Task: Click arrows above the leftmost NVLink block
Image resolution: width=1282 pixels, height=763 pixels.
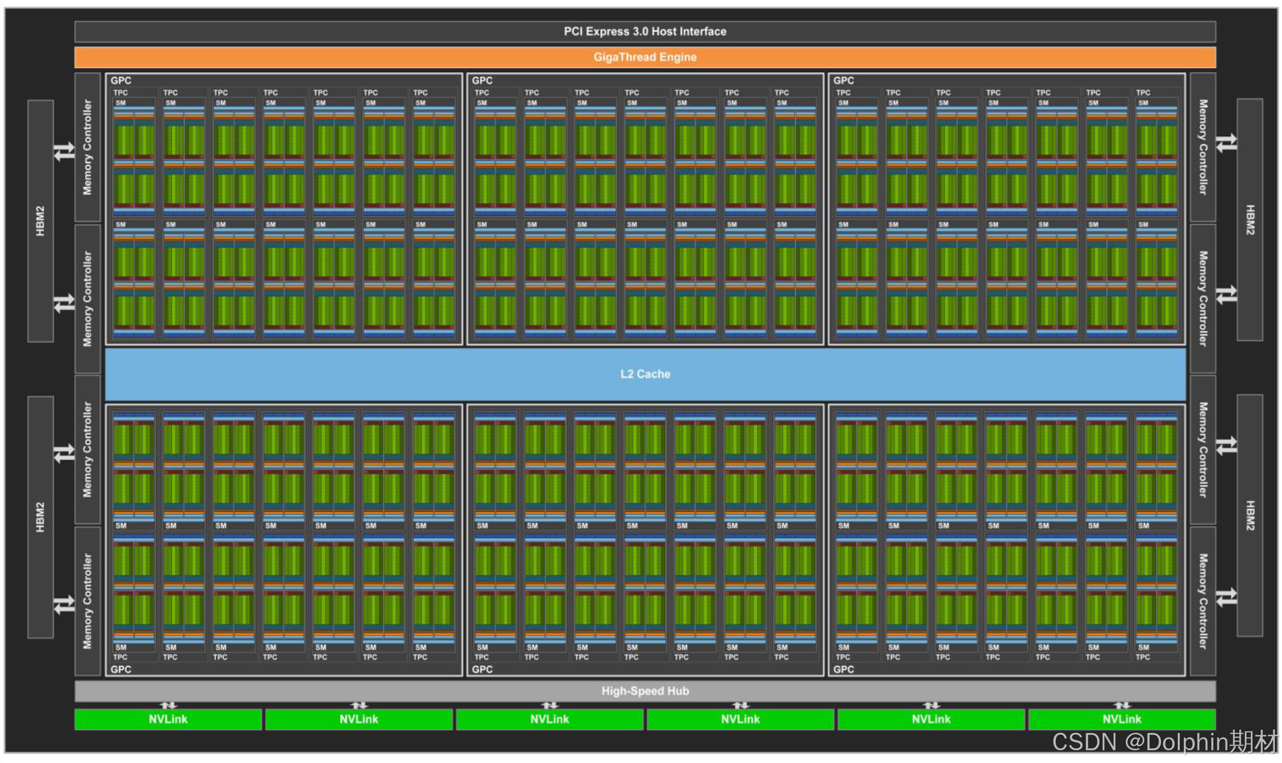Action: (168, 705)
